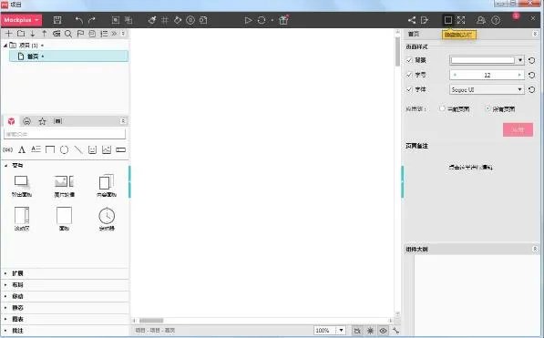Screen dimensions: 544x338
Task: Click the share icon in top toolbar
Action: tap(412, 20)
